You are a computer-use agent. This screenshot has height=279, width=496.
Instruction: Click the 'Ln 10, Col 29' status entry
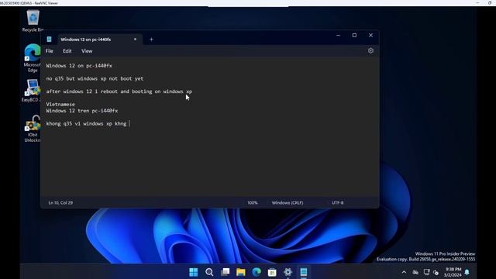click(x=60, y=203)
